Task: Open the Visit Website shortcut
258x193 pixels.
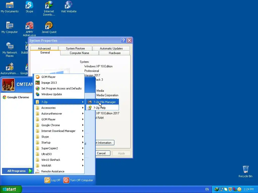Action: [x=69, y=7]
